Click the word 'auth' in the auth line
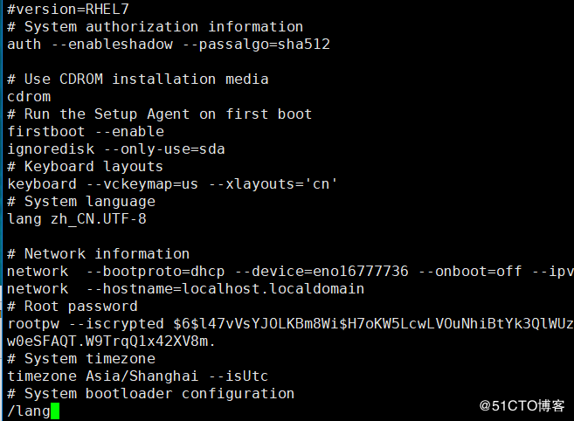574x421 pixels. coord(24,45)
